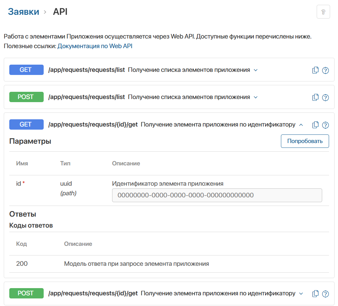Viewport: 338px width, 306px height.
Task: Expand the GET list method chevron
Action: [255, 70]
